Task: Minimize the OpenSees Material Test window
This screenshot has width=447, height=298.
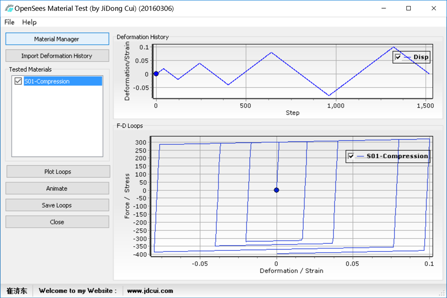Action: [x=384, y=8]
